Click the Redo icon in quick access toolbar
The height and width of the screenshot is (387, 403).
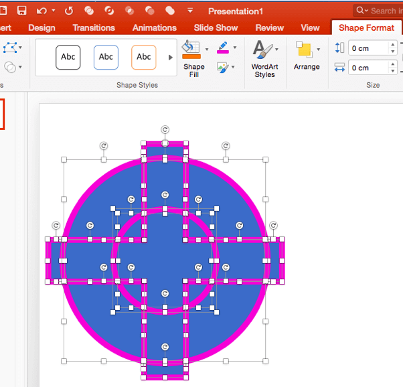pos(69,11)
